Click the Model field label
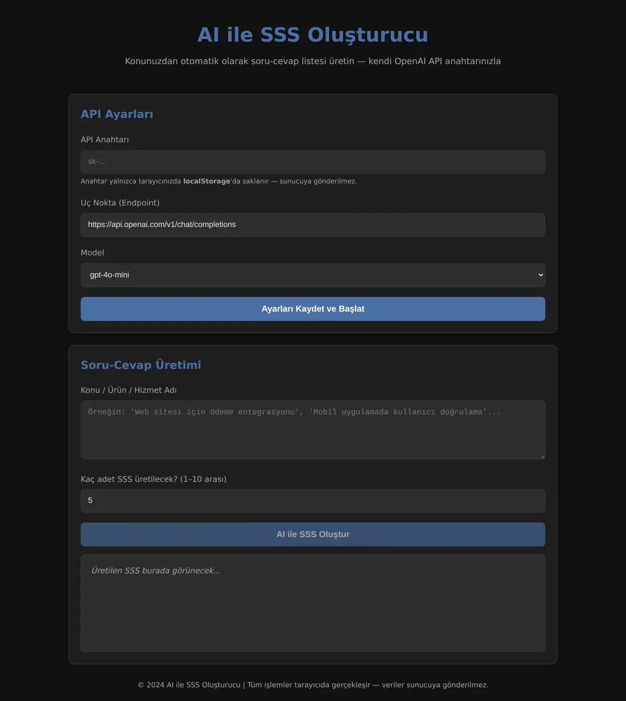The height and width of the screenshot is (701, 626). [92, 253]
